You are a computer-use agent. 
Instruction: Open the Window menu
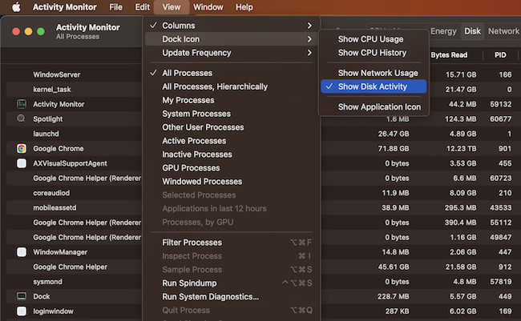(208, 7)
